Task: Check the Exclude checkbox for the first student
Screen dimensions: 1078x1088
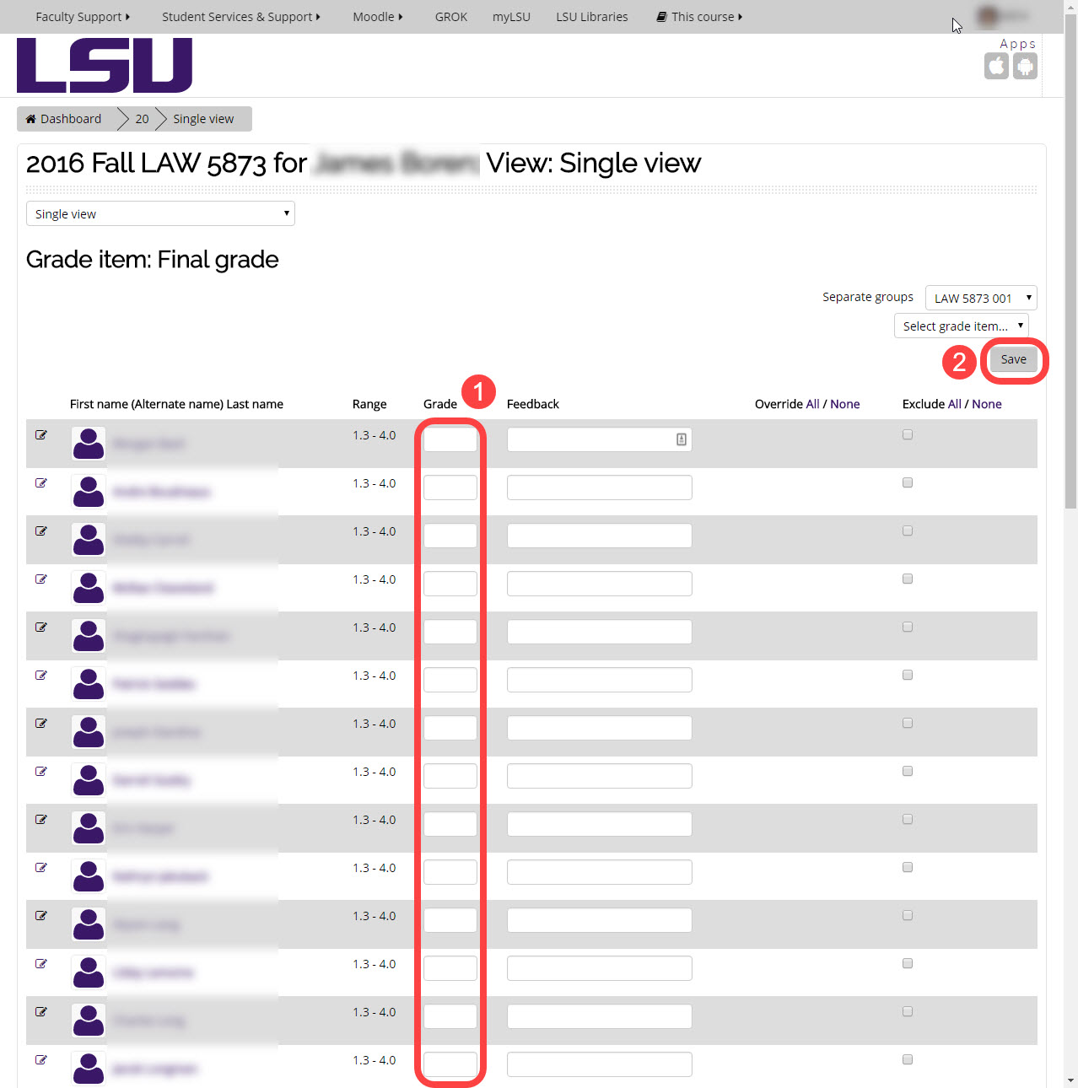Action: [x=908, y=434]
